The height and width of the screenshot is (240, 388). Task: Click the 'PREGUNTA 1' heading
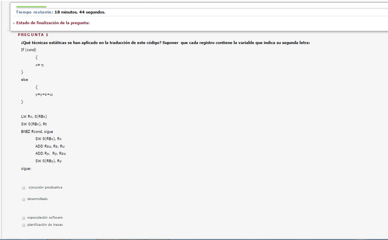[x=33, y=35]
